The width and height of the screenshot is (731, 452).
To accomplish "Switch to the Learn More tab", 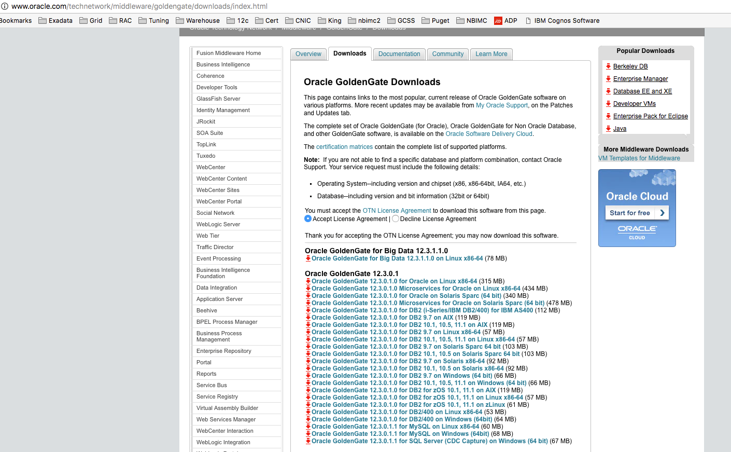I will [491, 54].
